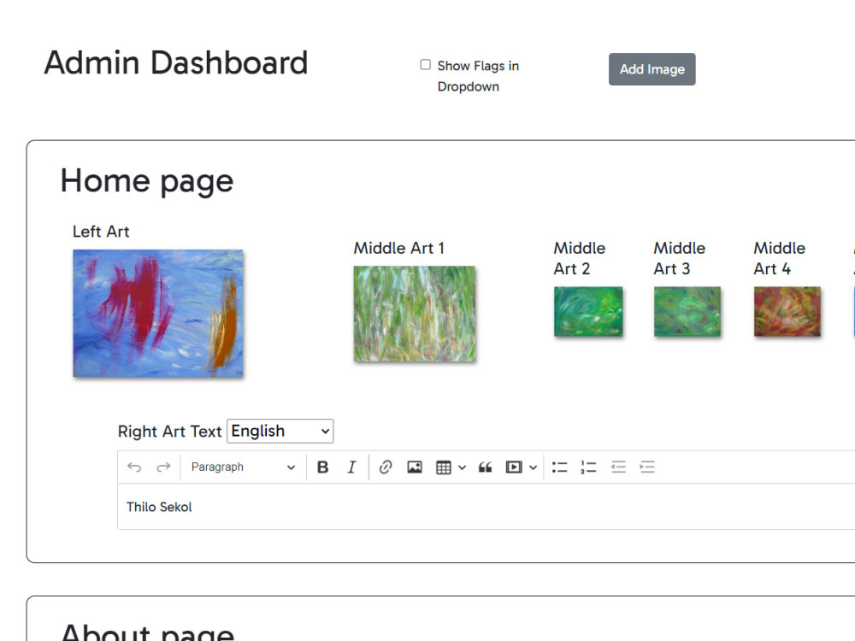This screenshot has width=855, height=641.
Task: Decrease indent in editor
Action: click(618, 468)
